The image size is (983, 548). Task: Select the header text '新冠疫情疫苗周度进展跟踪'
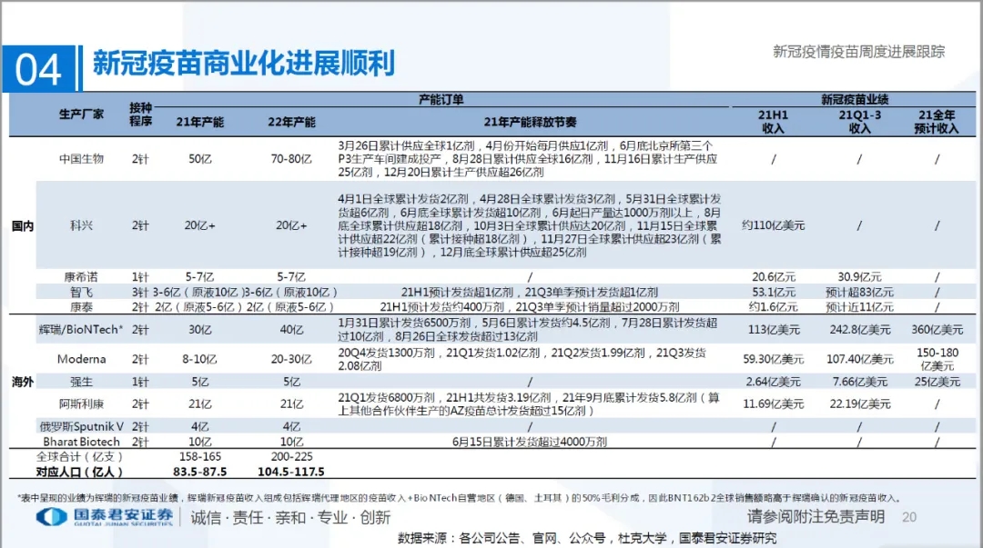858,52
